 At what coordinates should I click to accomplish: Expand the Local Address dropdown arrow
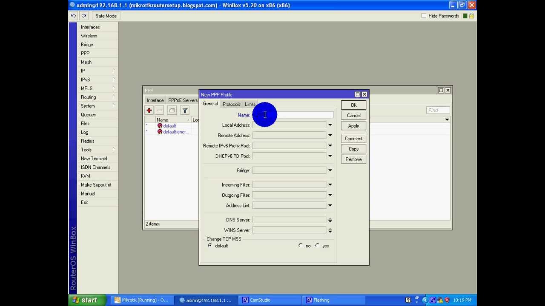330,125
